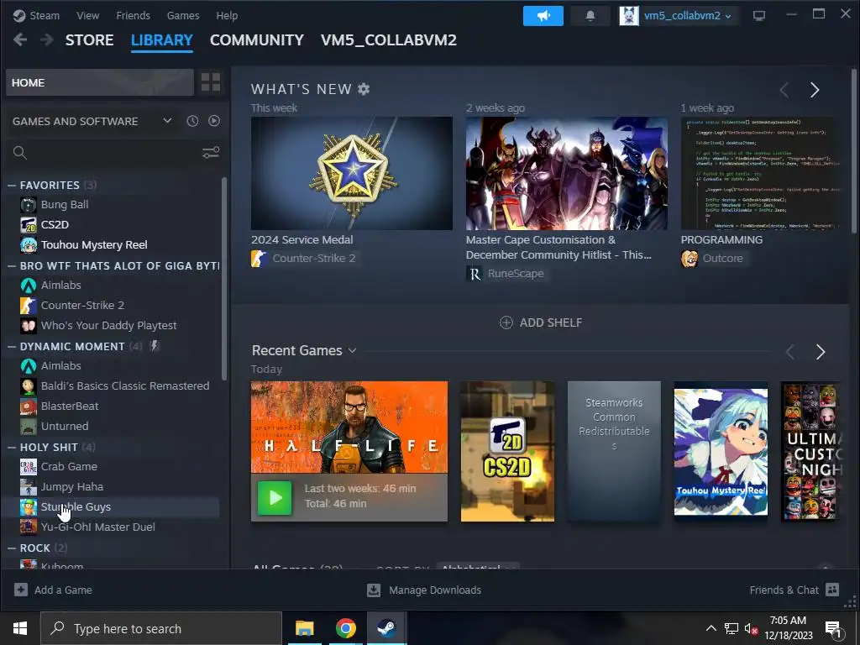Open What's New settings gear
This screenshot has height=645, width=860.
(x=364, y=89)
